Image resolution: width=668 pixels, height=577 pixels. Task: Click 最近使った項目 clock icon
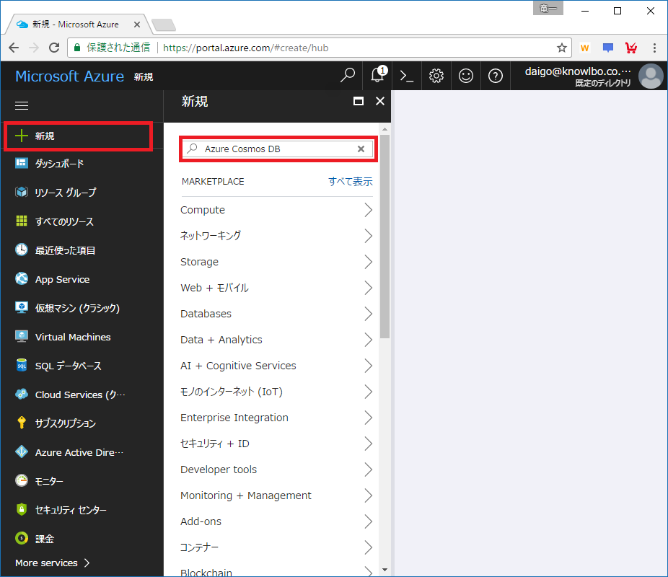tap(22, 250)
